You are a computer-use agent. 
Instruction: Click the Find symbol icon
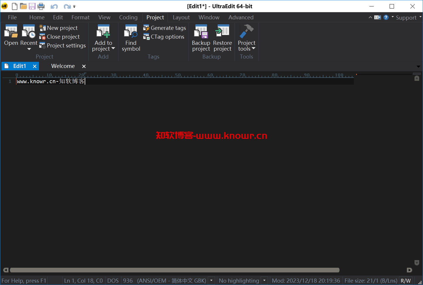coord(131,31)
